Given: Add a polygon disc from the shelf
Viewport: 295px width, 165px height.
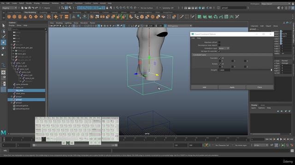Looking at the screenshot, I should pos(41,17).
